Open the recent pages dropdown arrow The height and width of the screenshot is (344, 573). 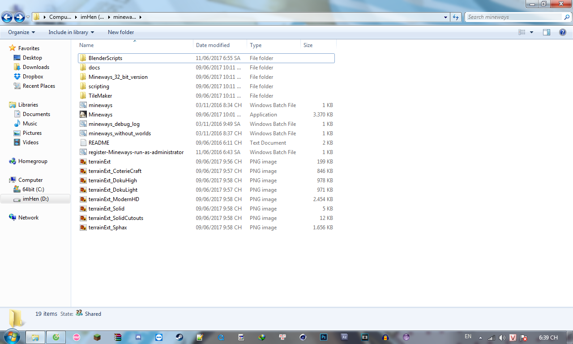28,17
